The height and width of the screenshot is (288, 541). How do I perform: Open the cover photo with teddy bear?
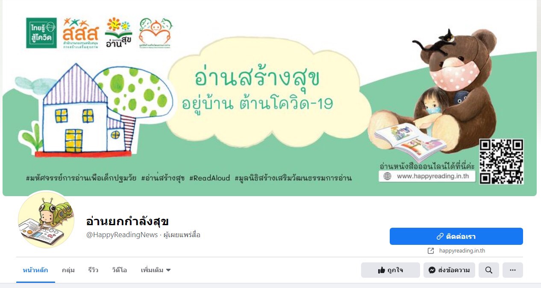270,98
